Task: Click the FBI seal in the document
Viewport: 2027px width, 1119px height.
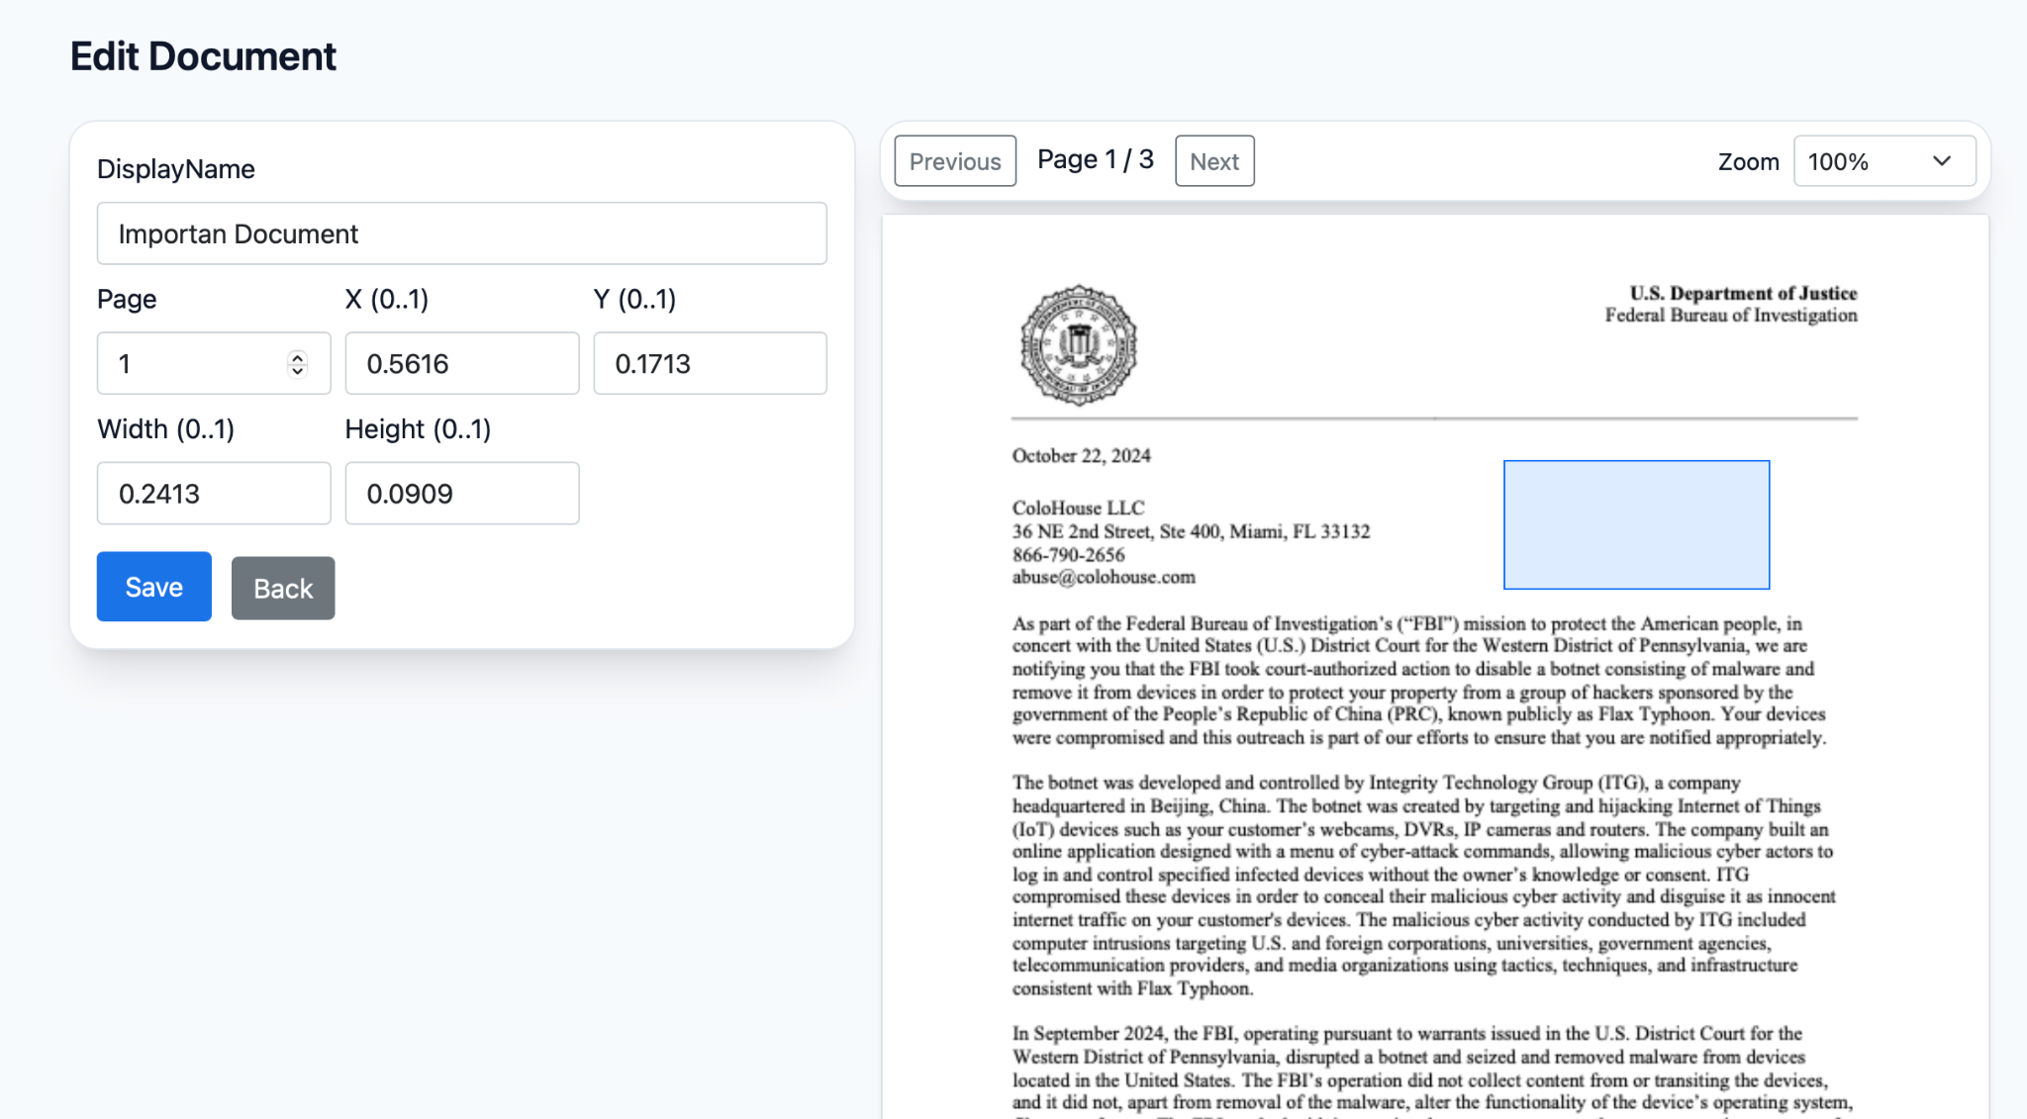Action: [1079, 345]
